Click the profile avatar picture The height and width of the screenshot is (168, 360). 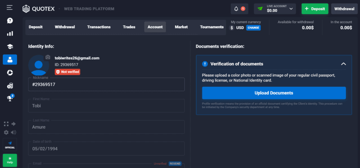[x=38, y=65]
